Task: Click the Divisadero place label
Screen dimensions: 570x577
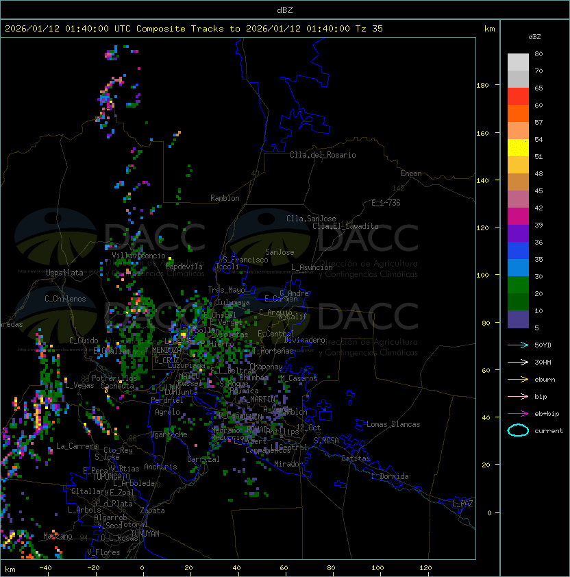Action: [x=304, y=340]
